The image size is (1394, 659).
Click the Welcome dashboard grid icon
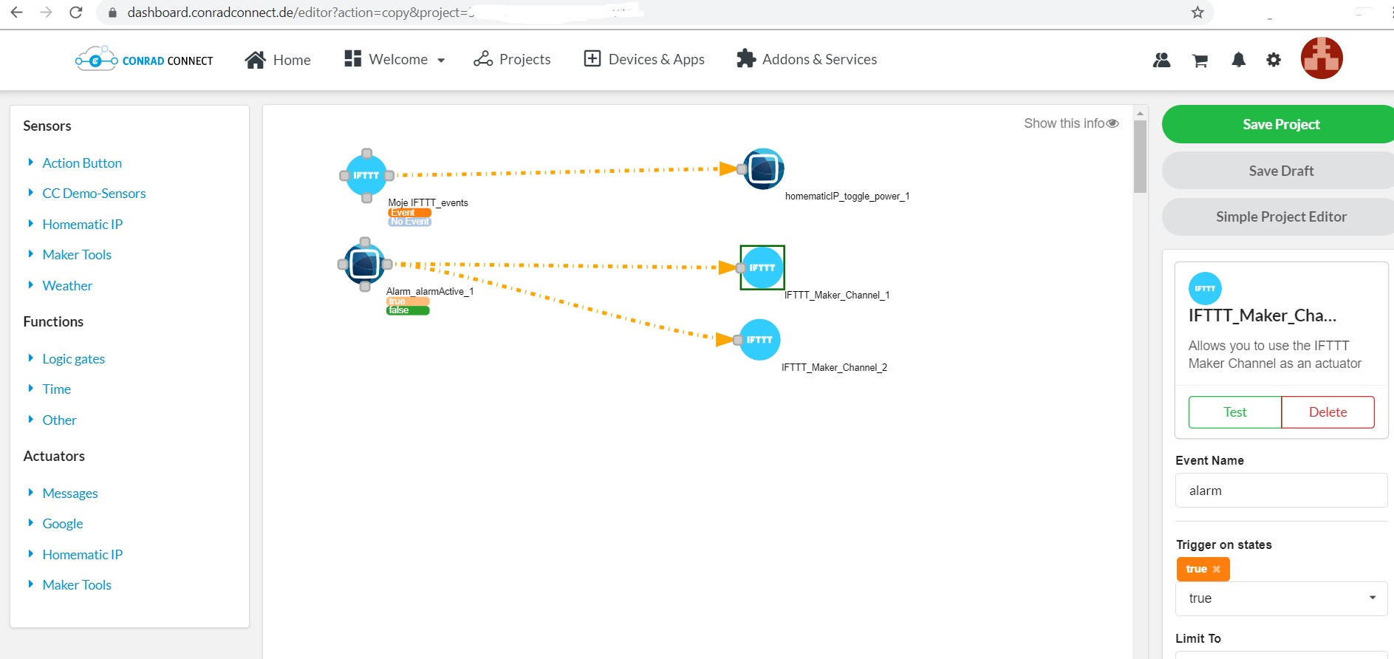click(352, 58)
